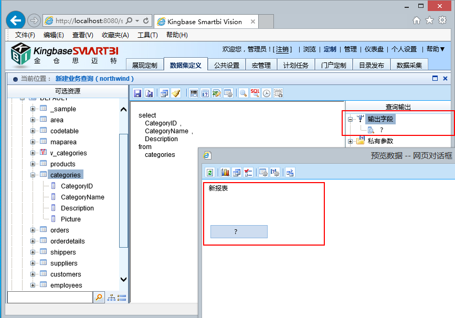Click the export arrow icon in preview dialog
Viewport: 455px width, 318px height.
click(x=290, y=173)
